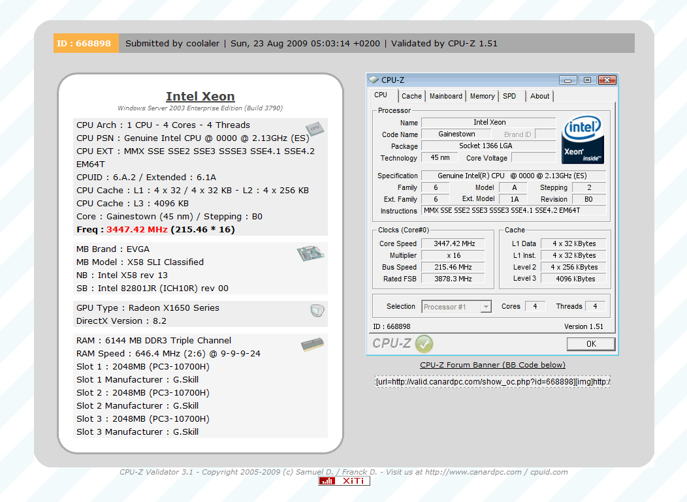Click the motherboard icon beside MB Brand

tap(310, 253)
